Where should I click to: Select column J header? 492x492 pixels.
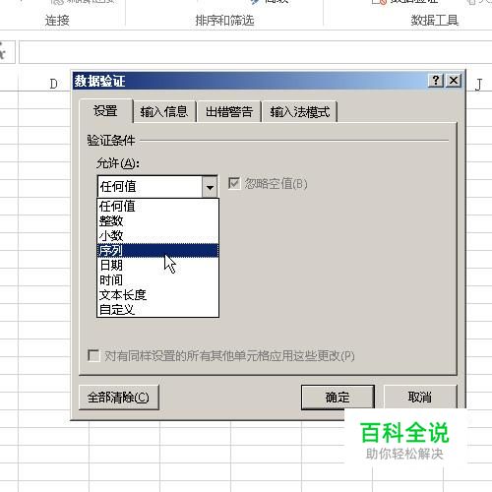(x=478, y=85)
